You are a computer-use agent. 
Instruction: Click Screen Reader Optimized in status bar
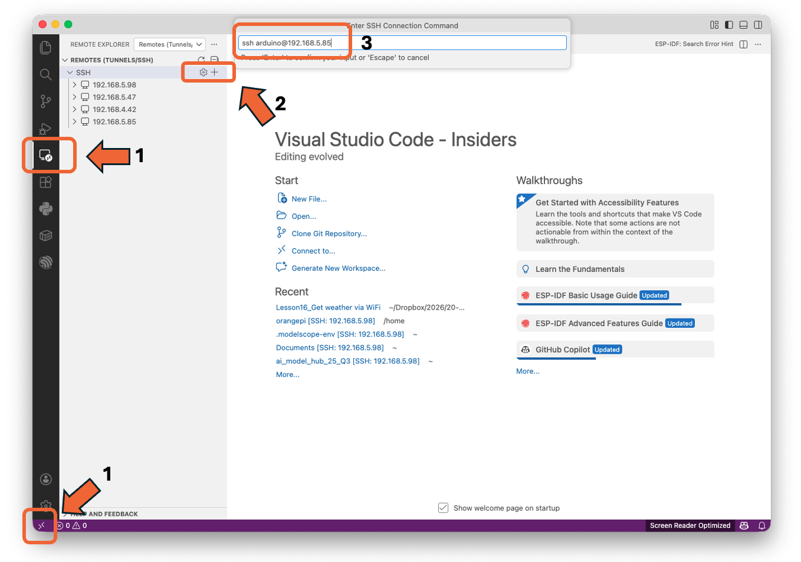[x=690, y=525]
